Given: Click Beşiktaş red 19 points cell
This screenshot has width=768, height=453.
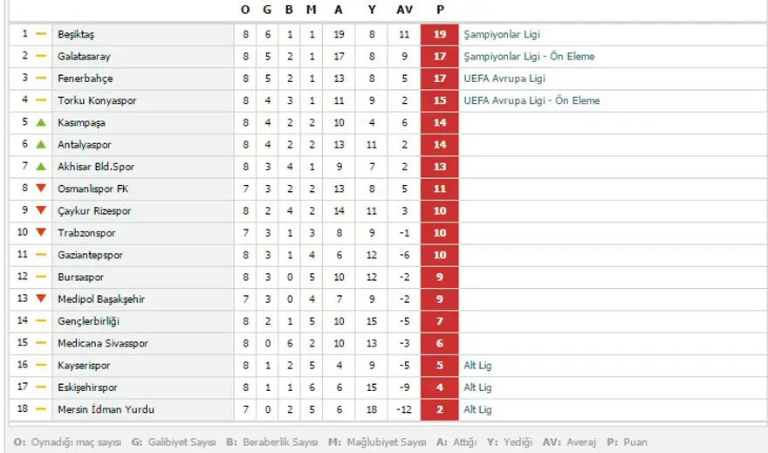Looking at the screenshot, I should coord(440,34).
